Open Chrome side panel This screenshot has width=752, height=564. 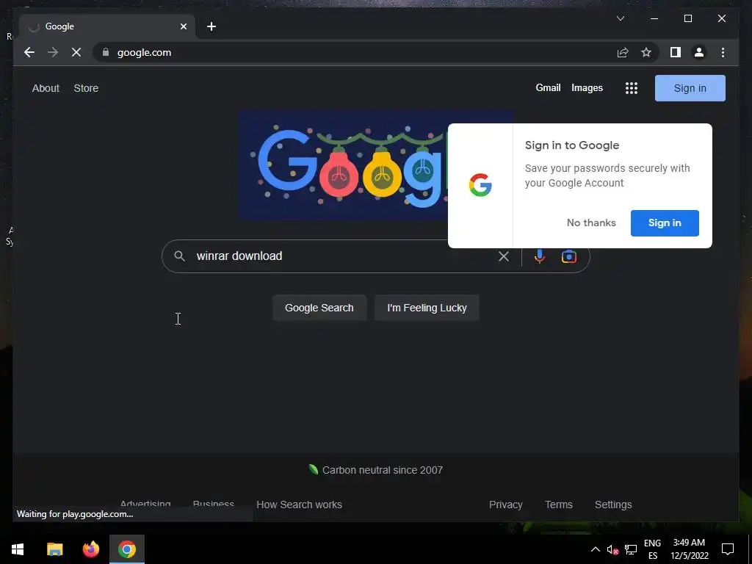click(676, 52)
